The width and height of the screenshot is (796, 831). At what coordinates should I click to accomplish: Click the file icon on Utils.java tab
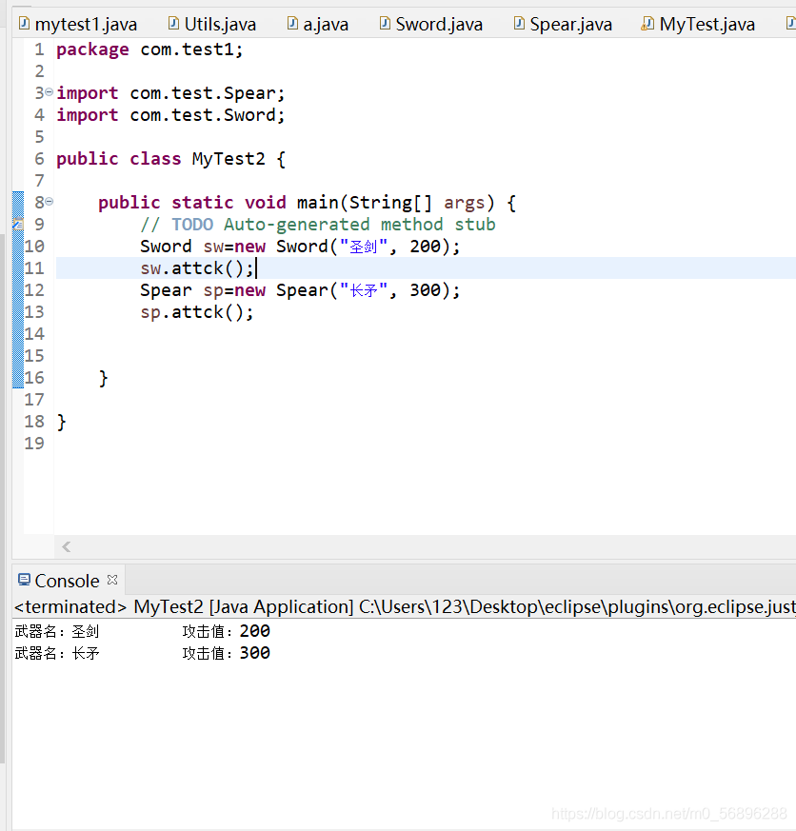173,23
